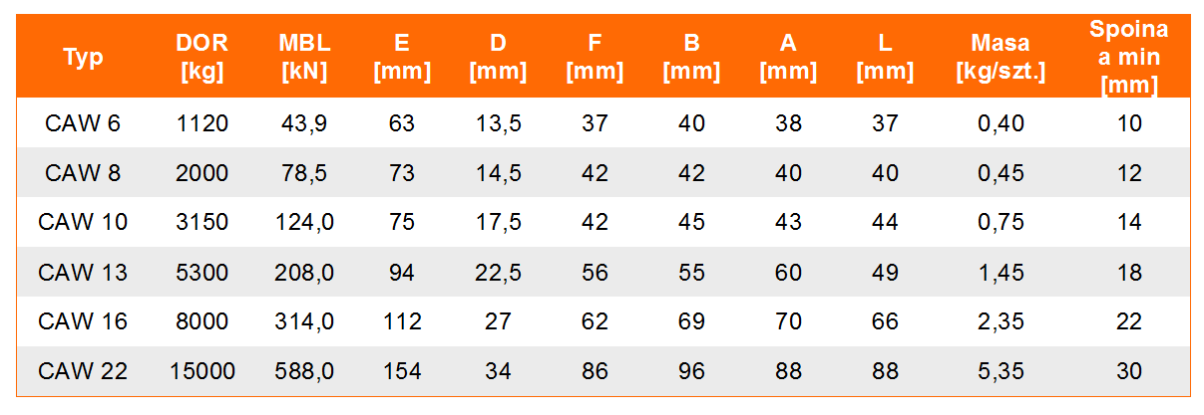Select the CAW 22 type cell
The image size is (1204, 415).
click(x=83, y=372)
